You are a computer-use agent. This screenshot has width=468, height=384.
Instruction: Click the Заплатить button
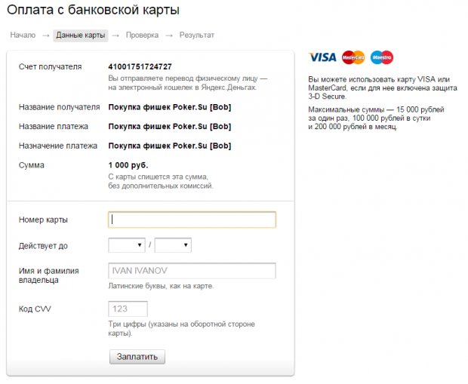tap(137, 357)
